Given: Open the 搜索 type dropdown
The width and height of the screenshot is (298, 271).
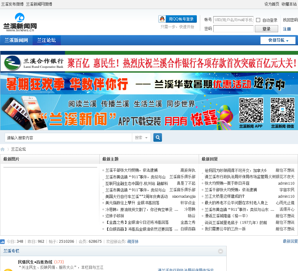Looking at the screenshot, I should [x=141, y=138].
